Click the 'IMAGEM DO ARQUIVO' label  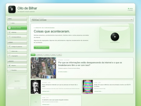click(x=115, y=42)
